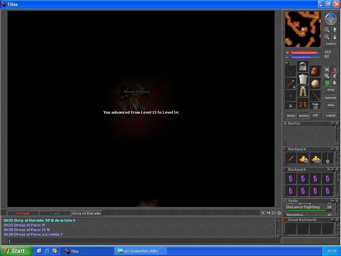Click the Distance Fighting green progress bar
The height and width of the screenshot is (256, 341).
point(309,211)
